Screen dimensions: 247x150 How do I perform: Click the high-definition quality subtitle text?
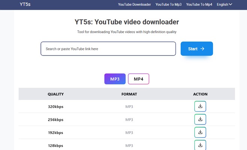coord(127,32)
